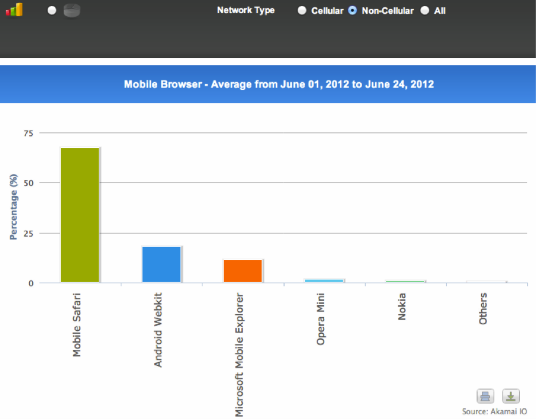Click the Mobile Safari axis label

pyautogui.click(x=77, y=325)
